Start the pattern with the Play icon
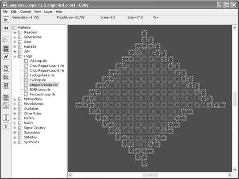 (x=6, y=19)
